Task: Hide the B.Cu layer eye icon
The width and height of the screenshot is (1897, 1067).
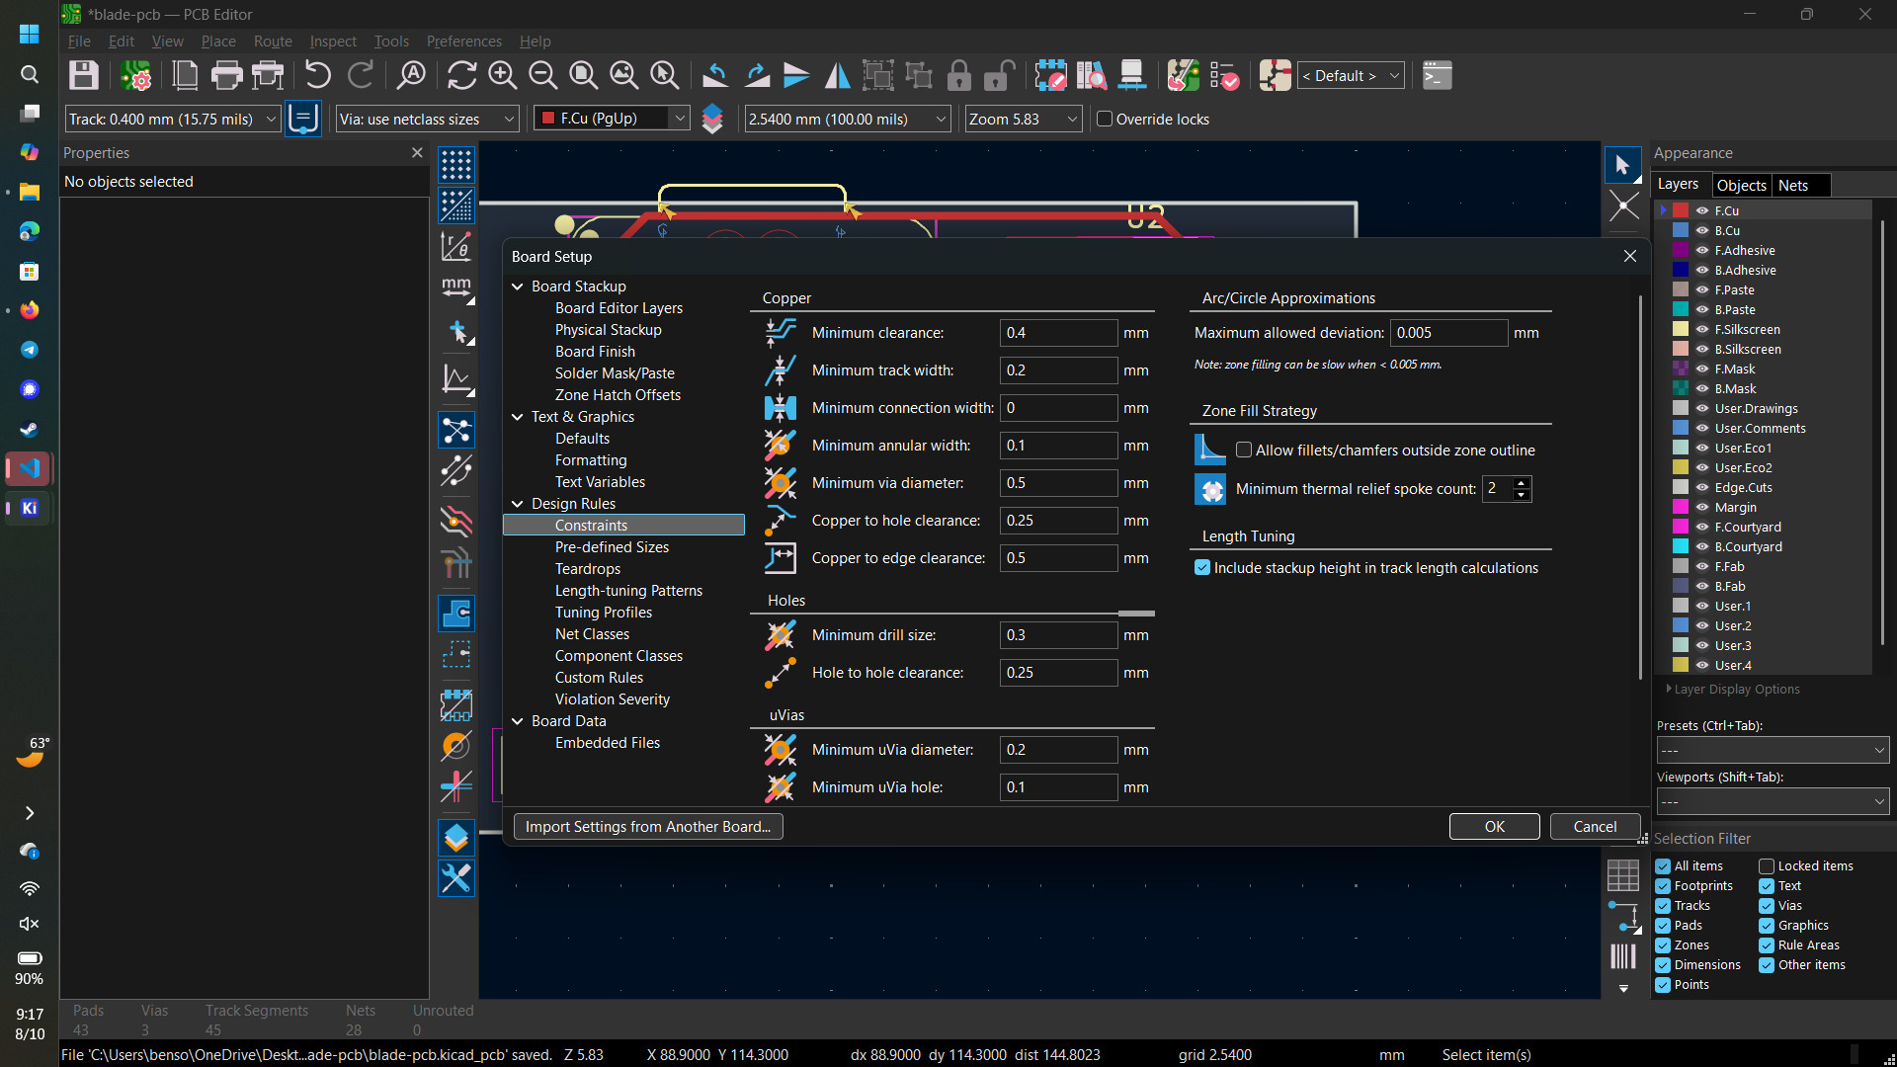Action: [x=1702, y=230]
